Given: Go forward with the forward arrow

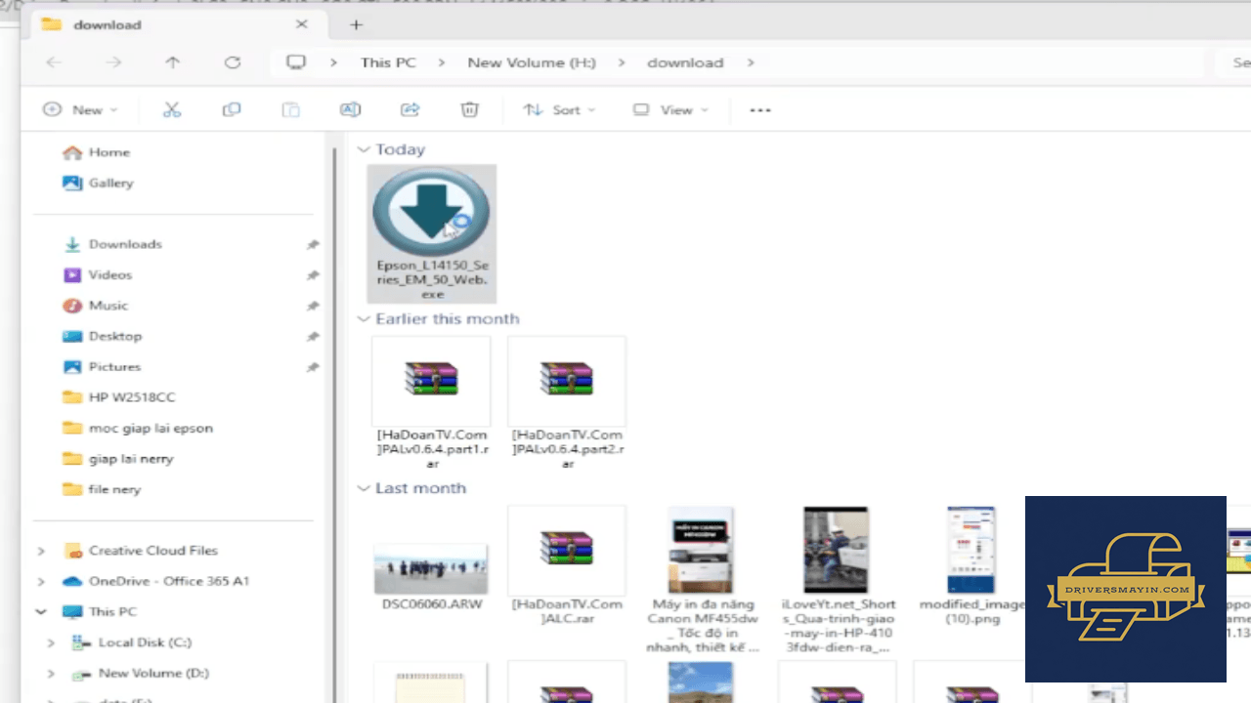Looking at the screenshot, I should 113,62.
